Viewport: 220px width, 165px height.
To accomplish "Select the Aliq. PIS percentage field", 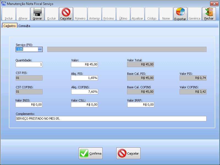I will pyautogui.click(x=84, y=78).
